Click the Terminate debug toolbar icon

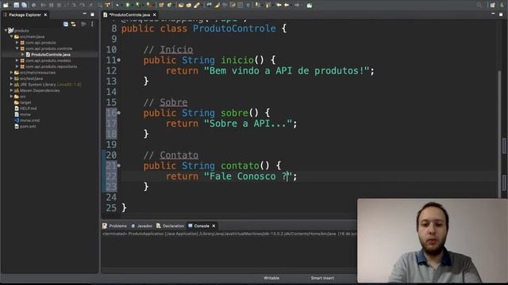click(x=59, y=6)
